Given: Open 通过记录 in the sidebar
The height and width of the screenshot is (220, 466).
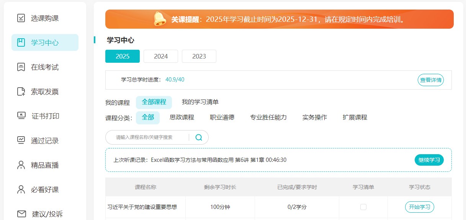Looking at the screenshot, I should tap(45, 140).
